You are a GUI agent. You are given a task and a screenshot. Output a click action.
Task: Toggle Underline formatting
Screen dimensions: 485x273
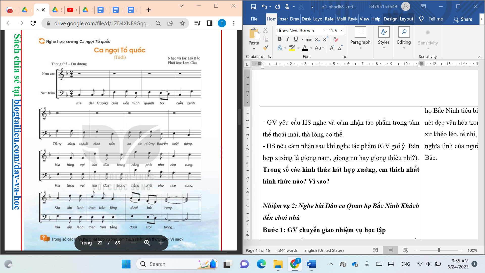pos(296,39)
